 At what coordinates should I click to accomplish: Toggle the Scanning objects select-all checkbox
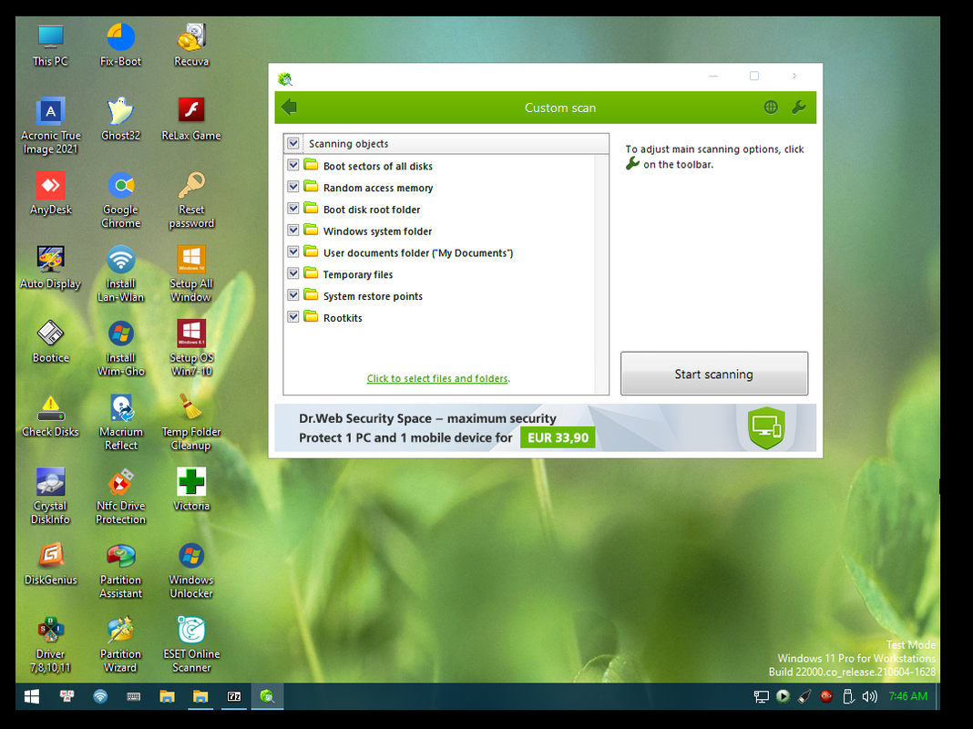click(x=293, y=143)
